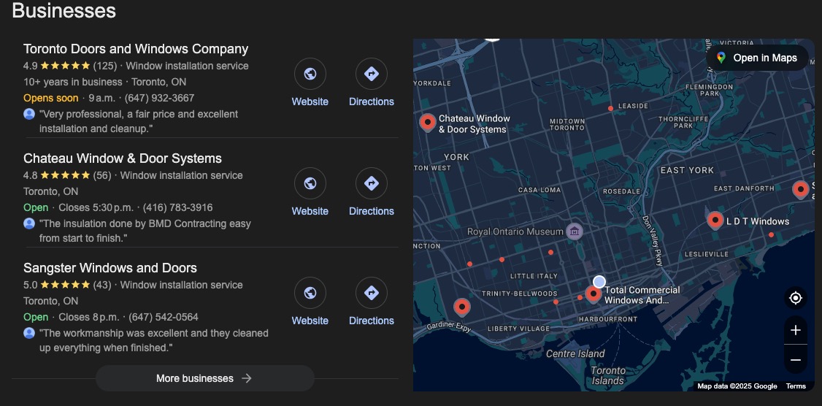Viewport: 822px width, 406px height.
Task: Zoom in on the map with plus
Action: tap(795, 330)
